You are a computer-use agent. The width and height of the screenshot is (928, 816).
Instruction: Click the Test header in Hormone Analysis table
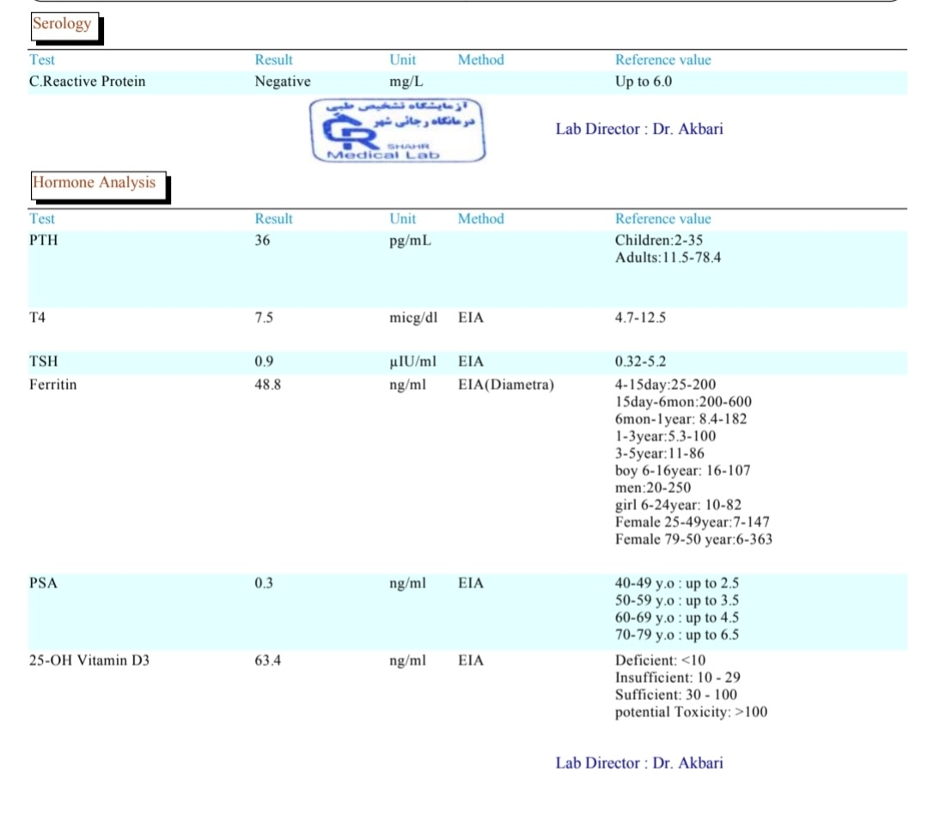(42, 219)
